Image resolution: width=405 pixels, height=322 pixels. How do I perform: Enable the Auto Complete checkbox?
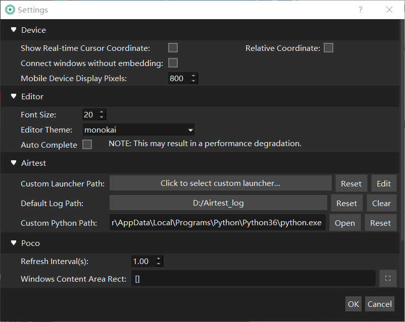pos(87,145)
